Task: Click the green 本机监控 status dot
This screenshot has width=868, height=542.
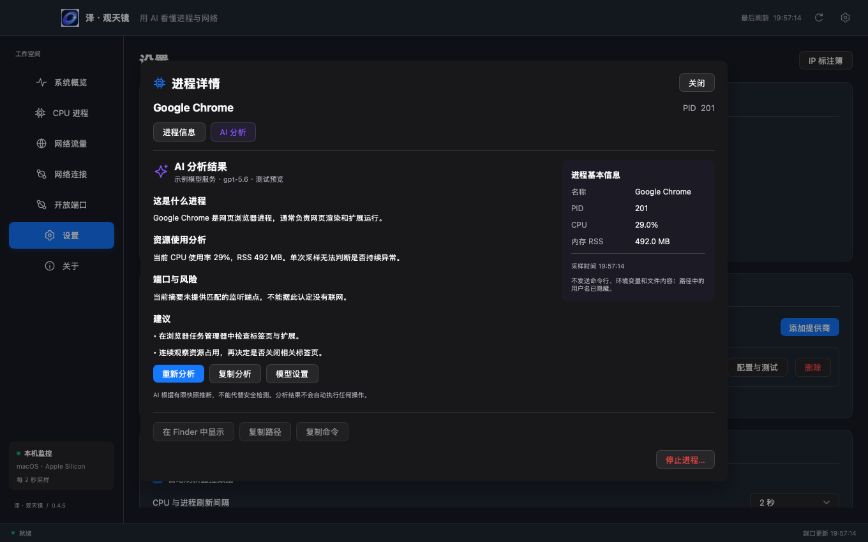Action: [x=19, y=453]
